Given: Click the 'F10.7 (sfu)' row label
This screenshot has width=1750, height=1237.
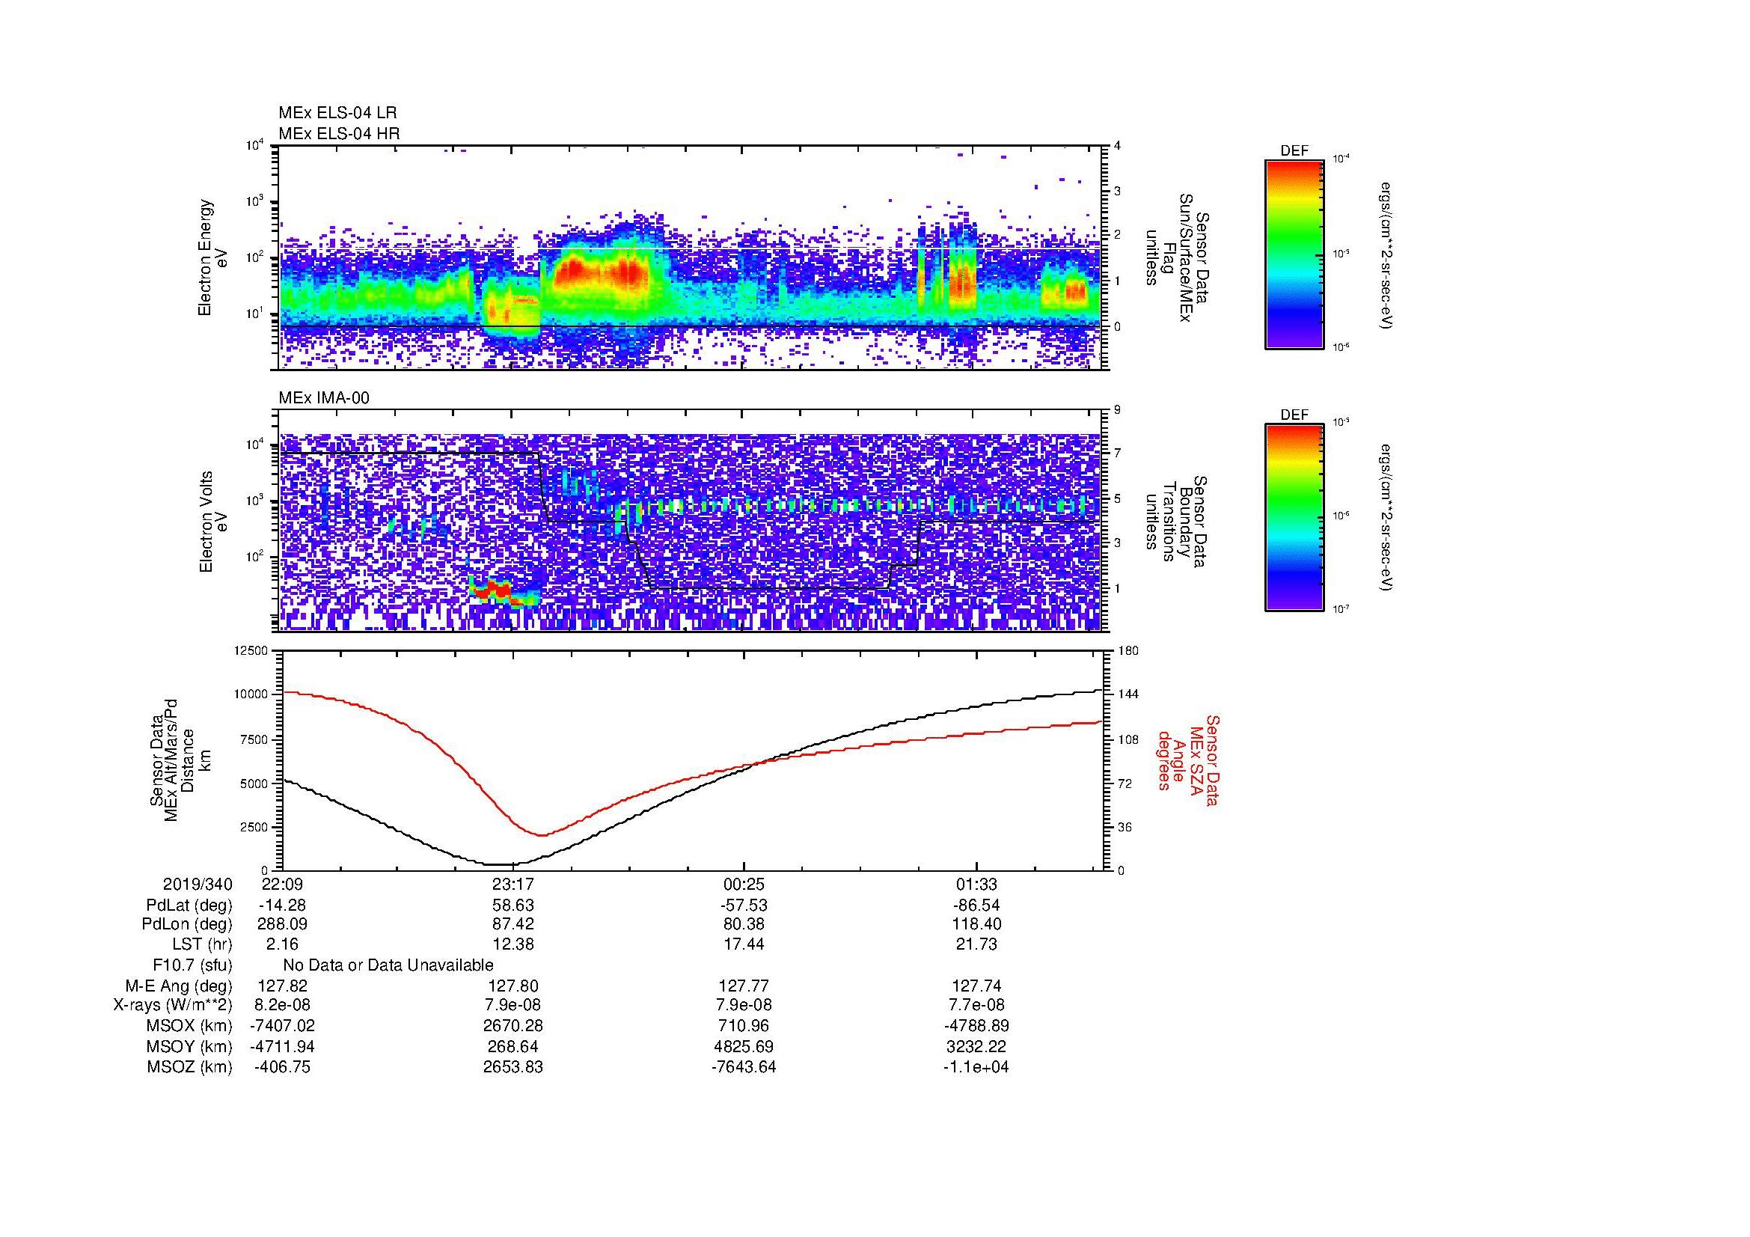Looking at the screenshot, I should pyautogui.click(x=193, y=965).
